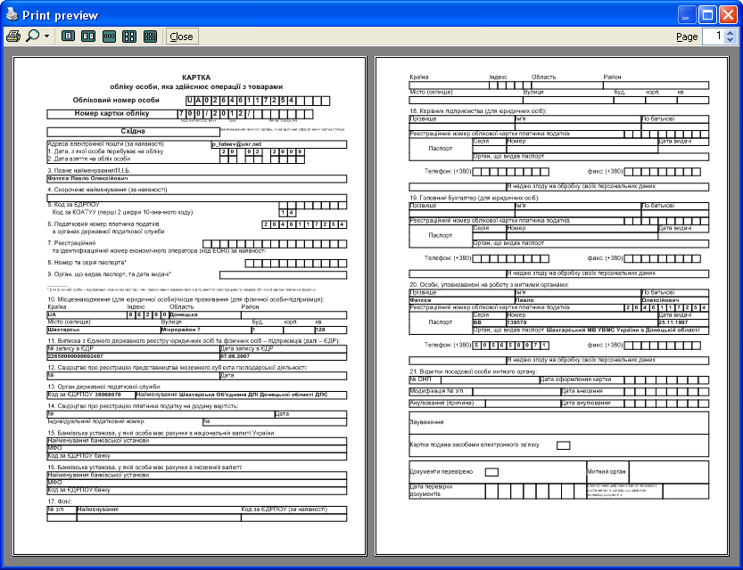Switch to six-page preview layout
Viewport: 743px width, 570px height.
coord(150,37)
